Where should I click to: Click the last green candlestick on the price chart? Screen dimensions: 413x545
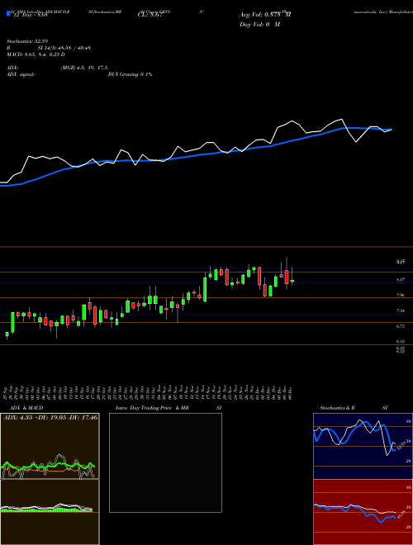(292, 281)
